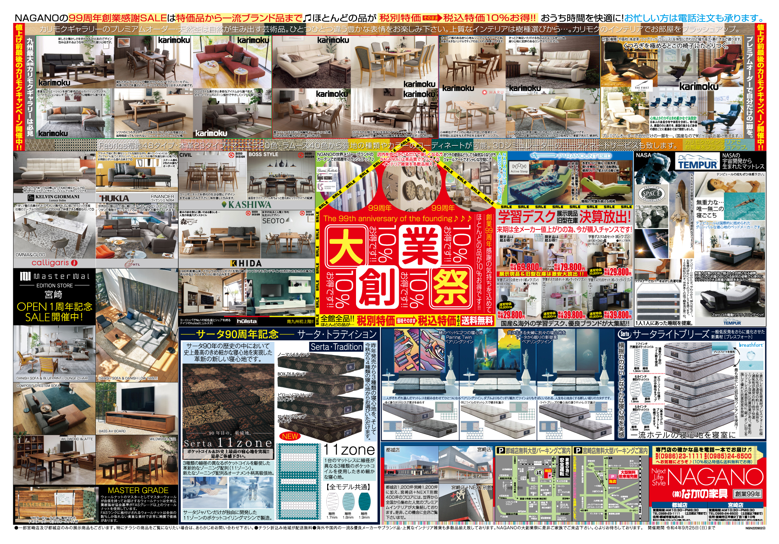Click the Active Sleep logo

[518, 168]
